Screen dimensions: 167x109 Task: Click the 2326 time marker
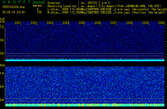98,23
